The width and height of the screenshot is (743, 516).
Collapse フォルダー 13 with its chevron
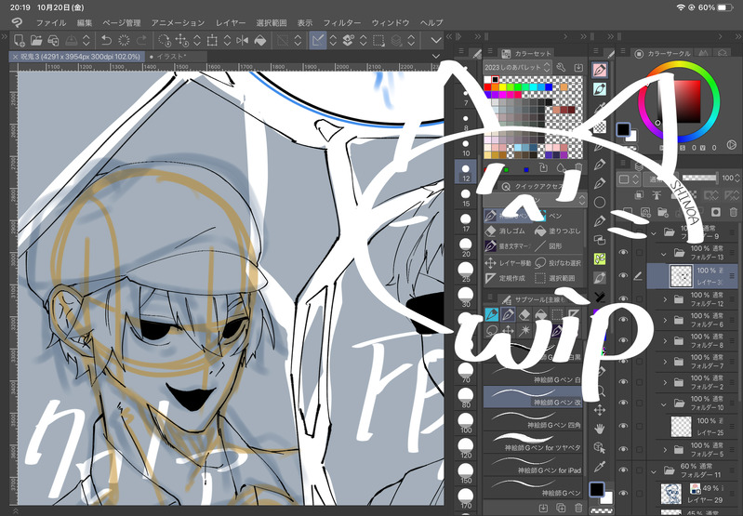point(664,254)
